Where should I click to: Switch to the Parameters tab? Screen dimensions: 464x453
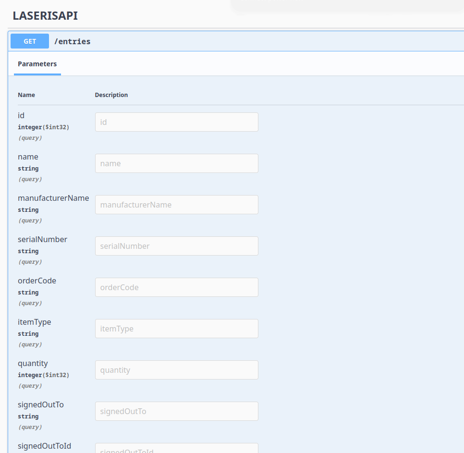pyautogui.click(x=37, y=64)
